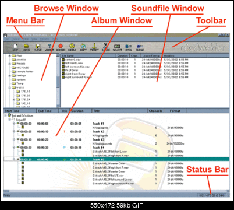Screen dimensions: 234x210
Task: Click the group icon beside Group #1
Action: (13, 120)
